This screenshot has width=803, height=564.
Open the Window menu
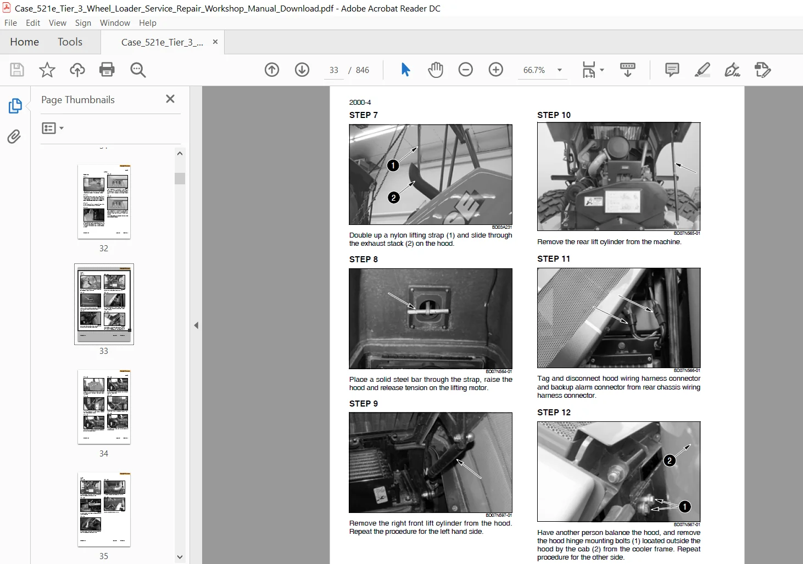point(115,23)
